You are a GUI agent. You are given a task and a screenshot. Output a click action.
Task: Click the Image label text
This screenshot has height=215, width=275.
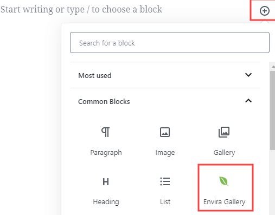point(165,153)
